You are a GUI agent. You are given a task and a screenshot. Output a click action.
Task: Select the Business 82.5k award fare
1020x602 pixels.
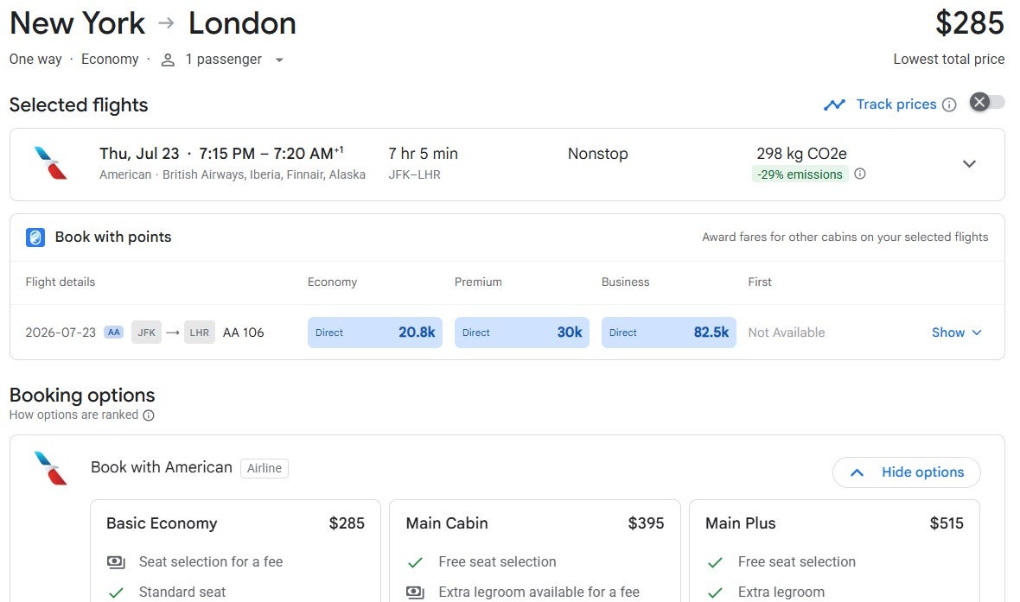point(669,333)
